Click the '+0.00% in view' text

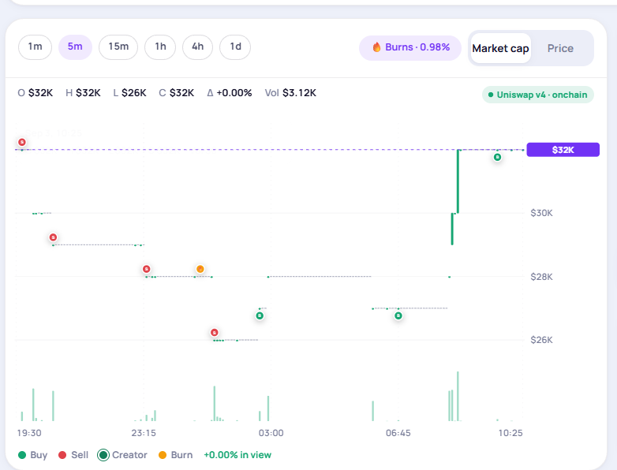(237, 455)
